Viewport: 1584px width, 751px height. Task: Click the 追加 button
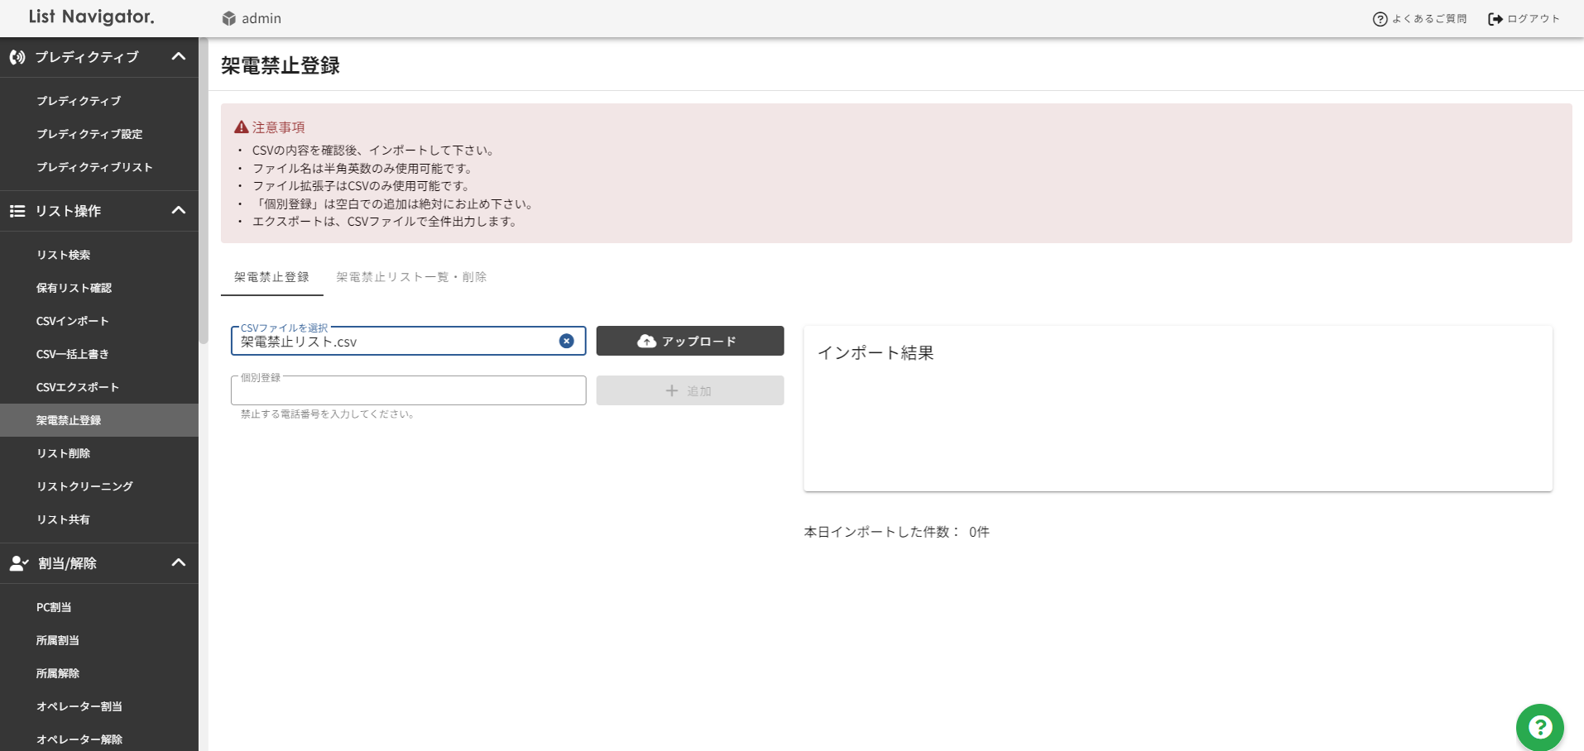click(690, 390)
